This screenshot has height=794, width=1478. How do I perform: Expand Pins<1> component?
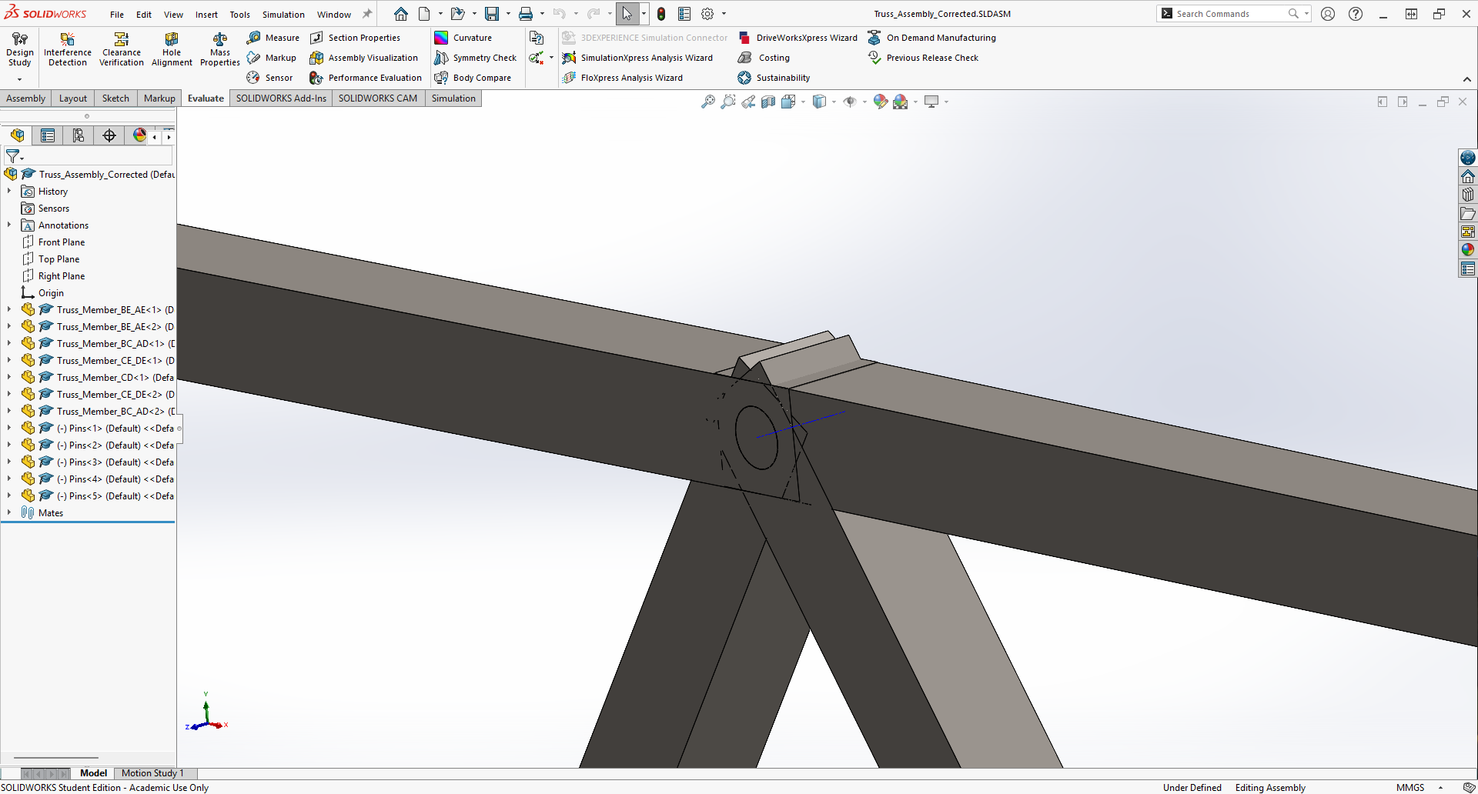click(x=9, y=429)
